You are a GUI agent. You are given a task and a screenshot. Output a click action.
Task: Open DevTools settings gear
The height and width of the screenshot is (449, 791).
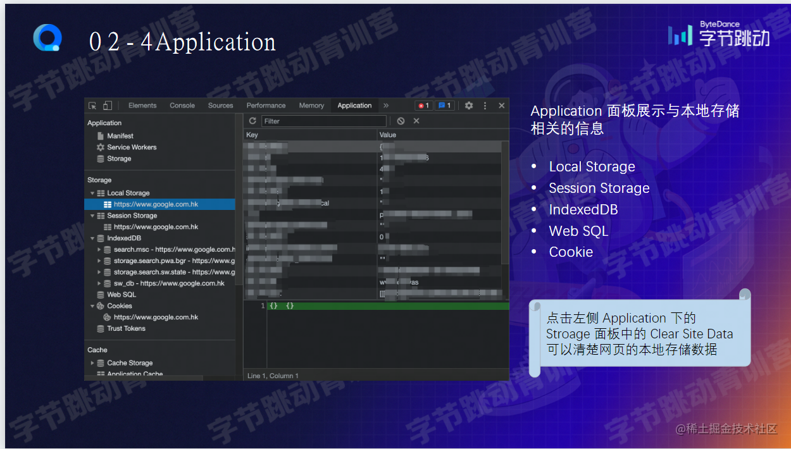(x=469, y=106)
